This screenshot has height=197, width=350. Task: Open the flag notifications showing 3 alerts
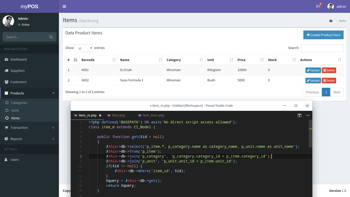coord(318,6)
